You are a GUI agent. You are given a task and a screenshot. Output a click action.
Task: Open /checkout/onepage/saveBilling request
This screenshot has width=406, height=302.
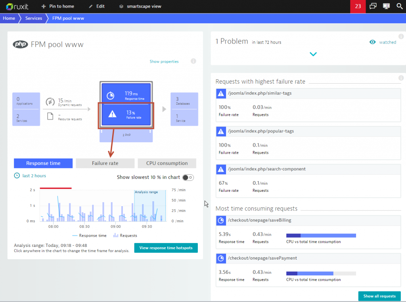(x=259, y=220)
